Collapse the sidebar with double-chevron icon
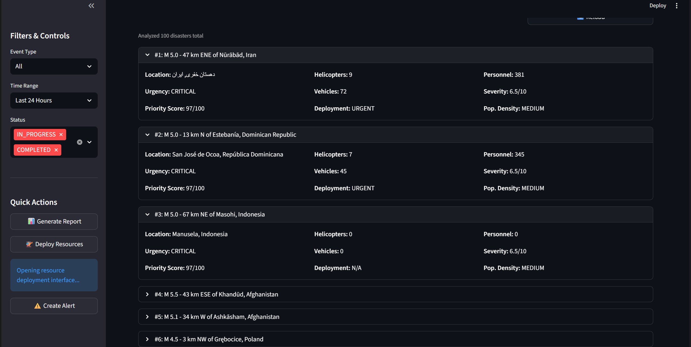Viewport: 691px width, 347px height. tap(91, 6)
